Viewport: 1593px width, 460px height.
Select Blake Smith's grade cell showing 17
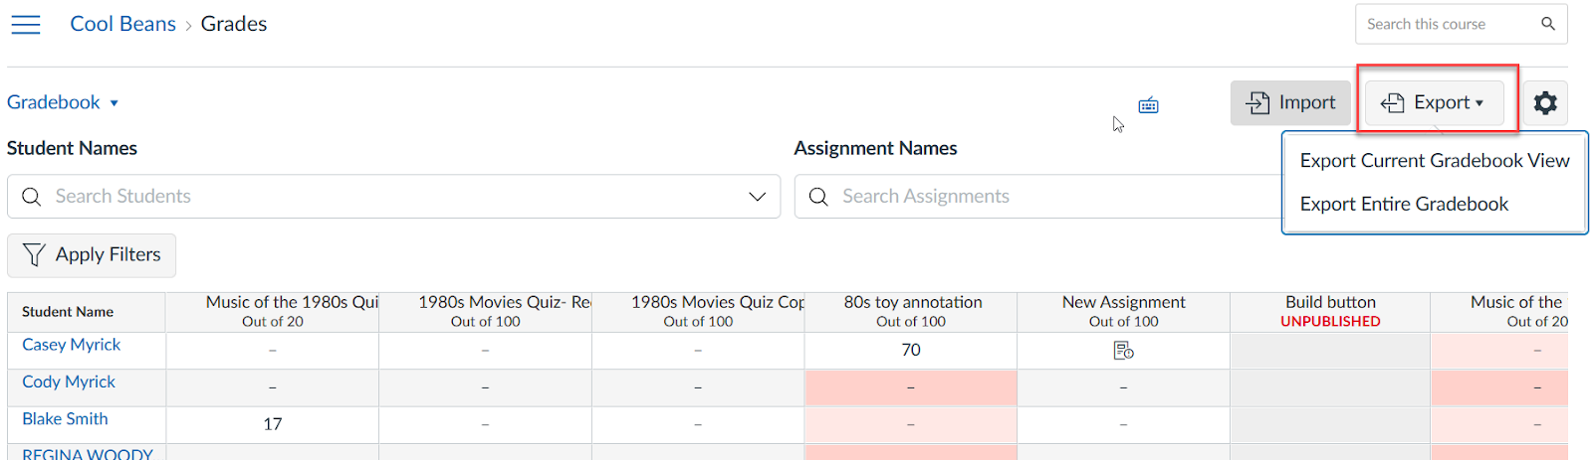pos(273,424)
